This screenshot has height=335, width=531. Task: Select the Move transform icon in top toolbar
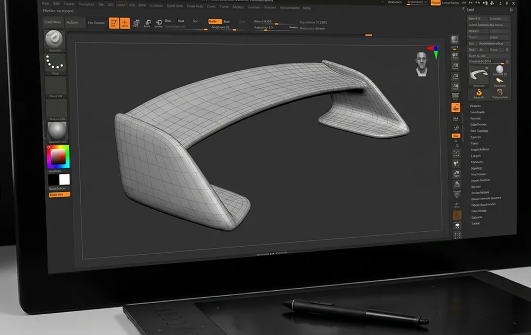point(136,23)
